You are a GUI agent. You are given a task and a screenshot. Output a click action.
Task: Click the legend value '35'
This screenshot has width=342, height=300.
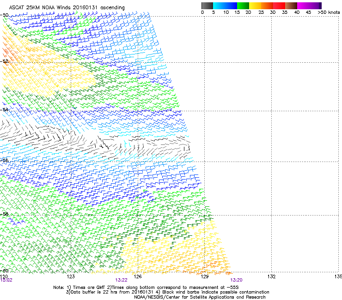click(285, 12)
